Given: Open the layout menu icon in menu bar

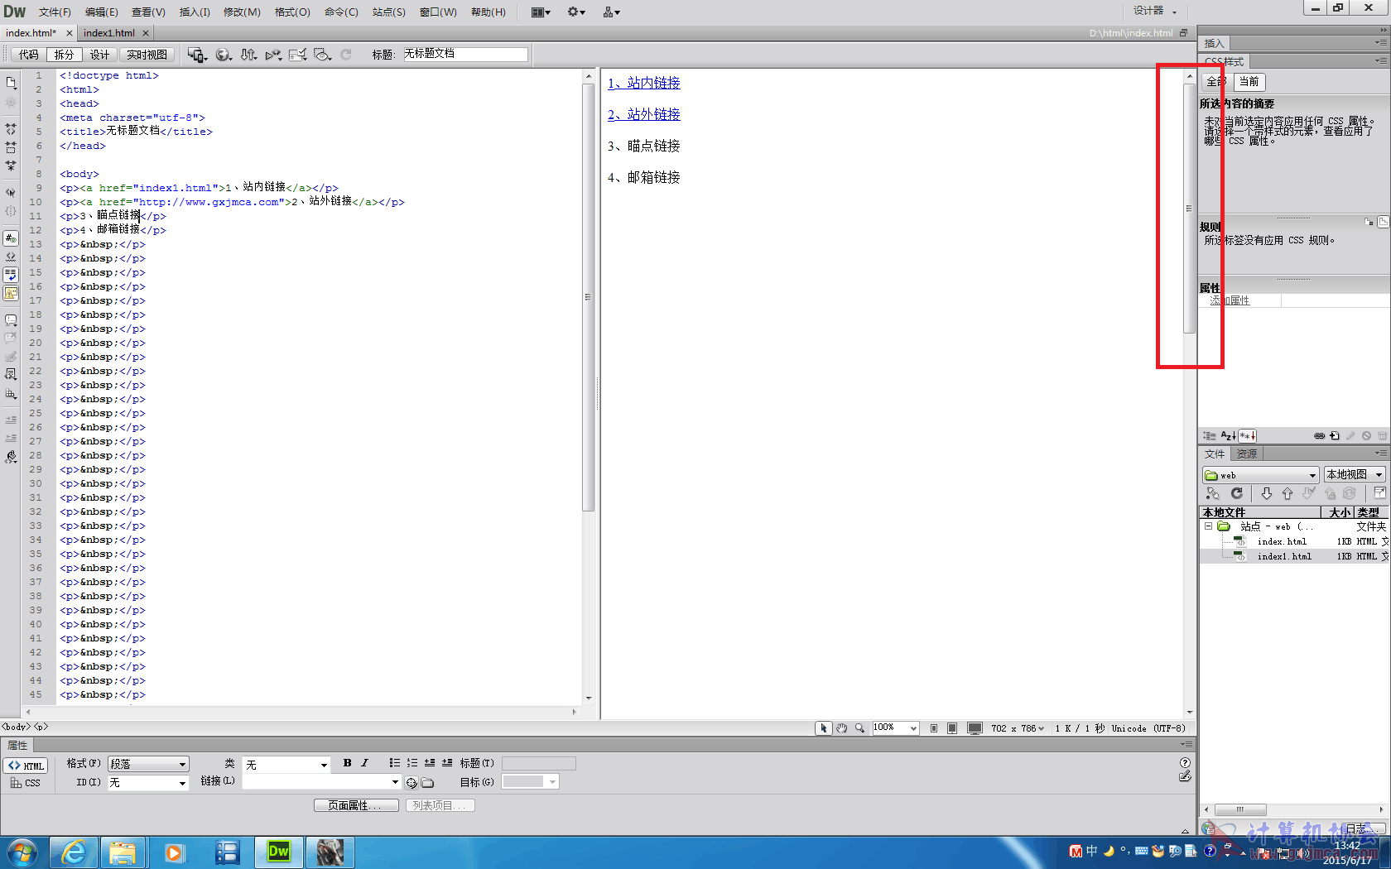Looking at the screenshot, I should 541,12.
